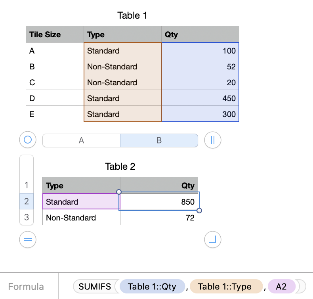The height and width of the screenshot is (299, 313).
Task: Select column B header tab
Action: 159,140
